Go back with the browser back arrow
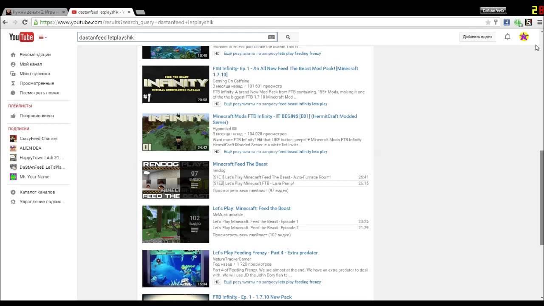The image size is (544, 306). coord(5,22)
